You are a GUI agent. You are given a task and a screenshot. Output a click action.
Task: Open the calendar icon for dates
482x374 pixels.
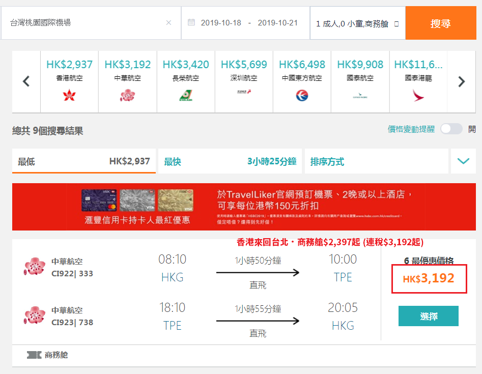tap(191, 22)
